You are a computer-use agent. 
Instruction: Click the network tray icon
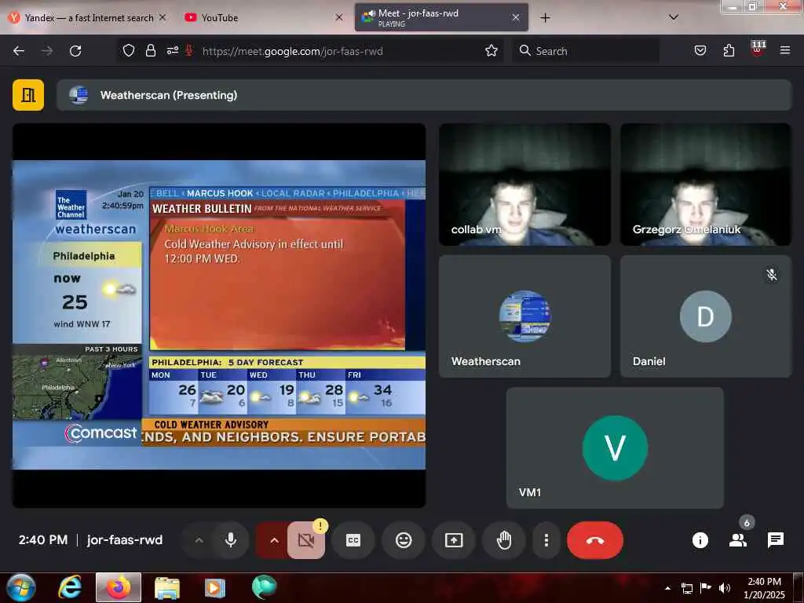point(686,588)
